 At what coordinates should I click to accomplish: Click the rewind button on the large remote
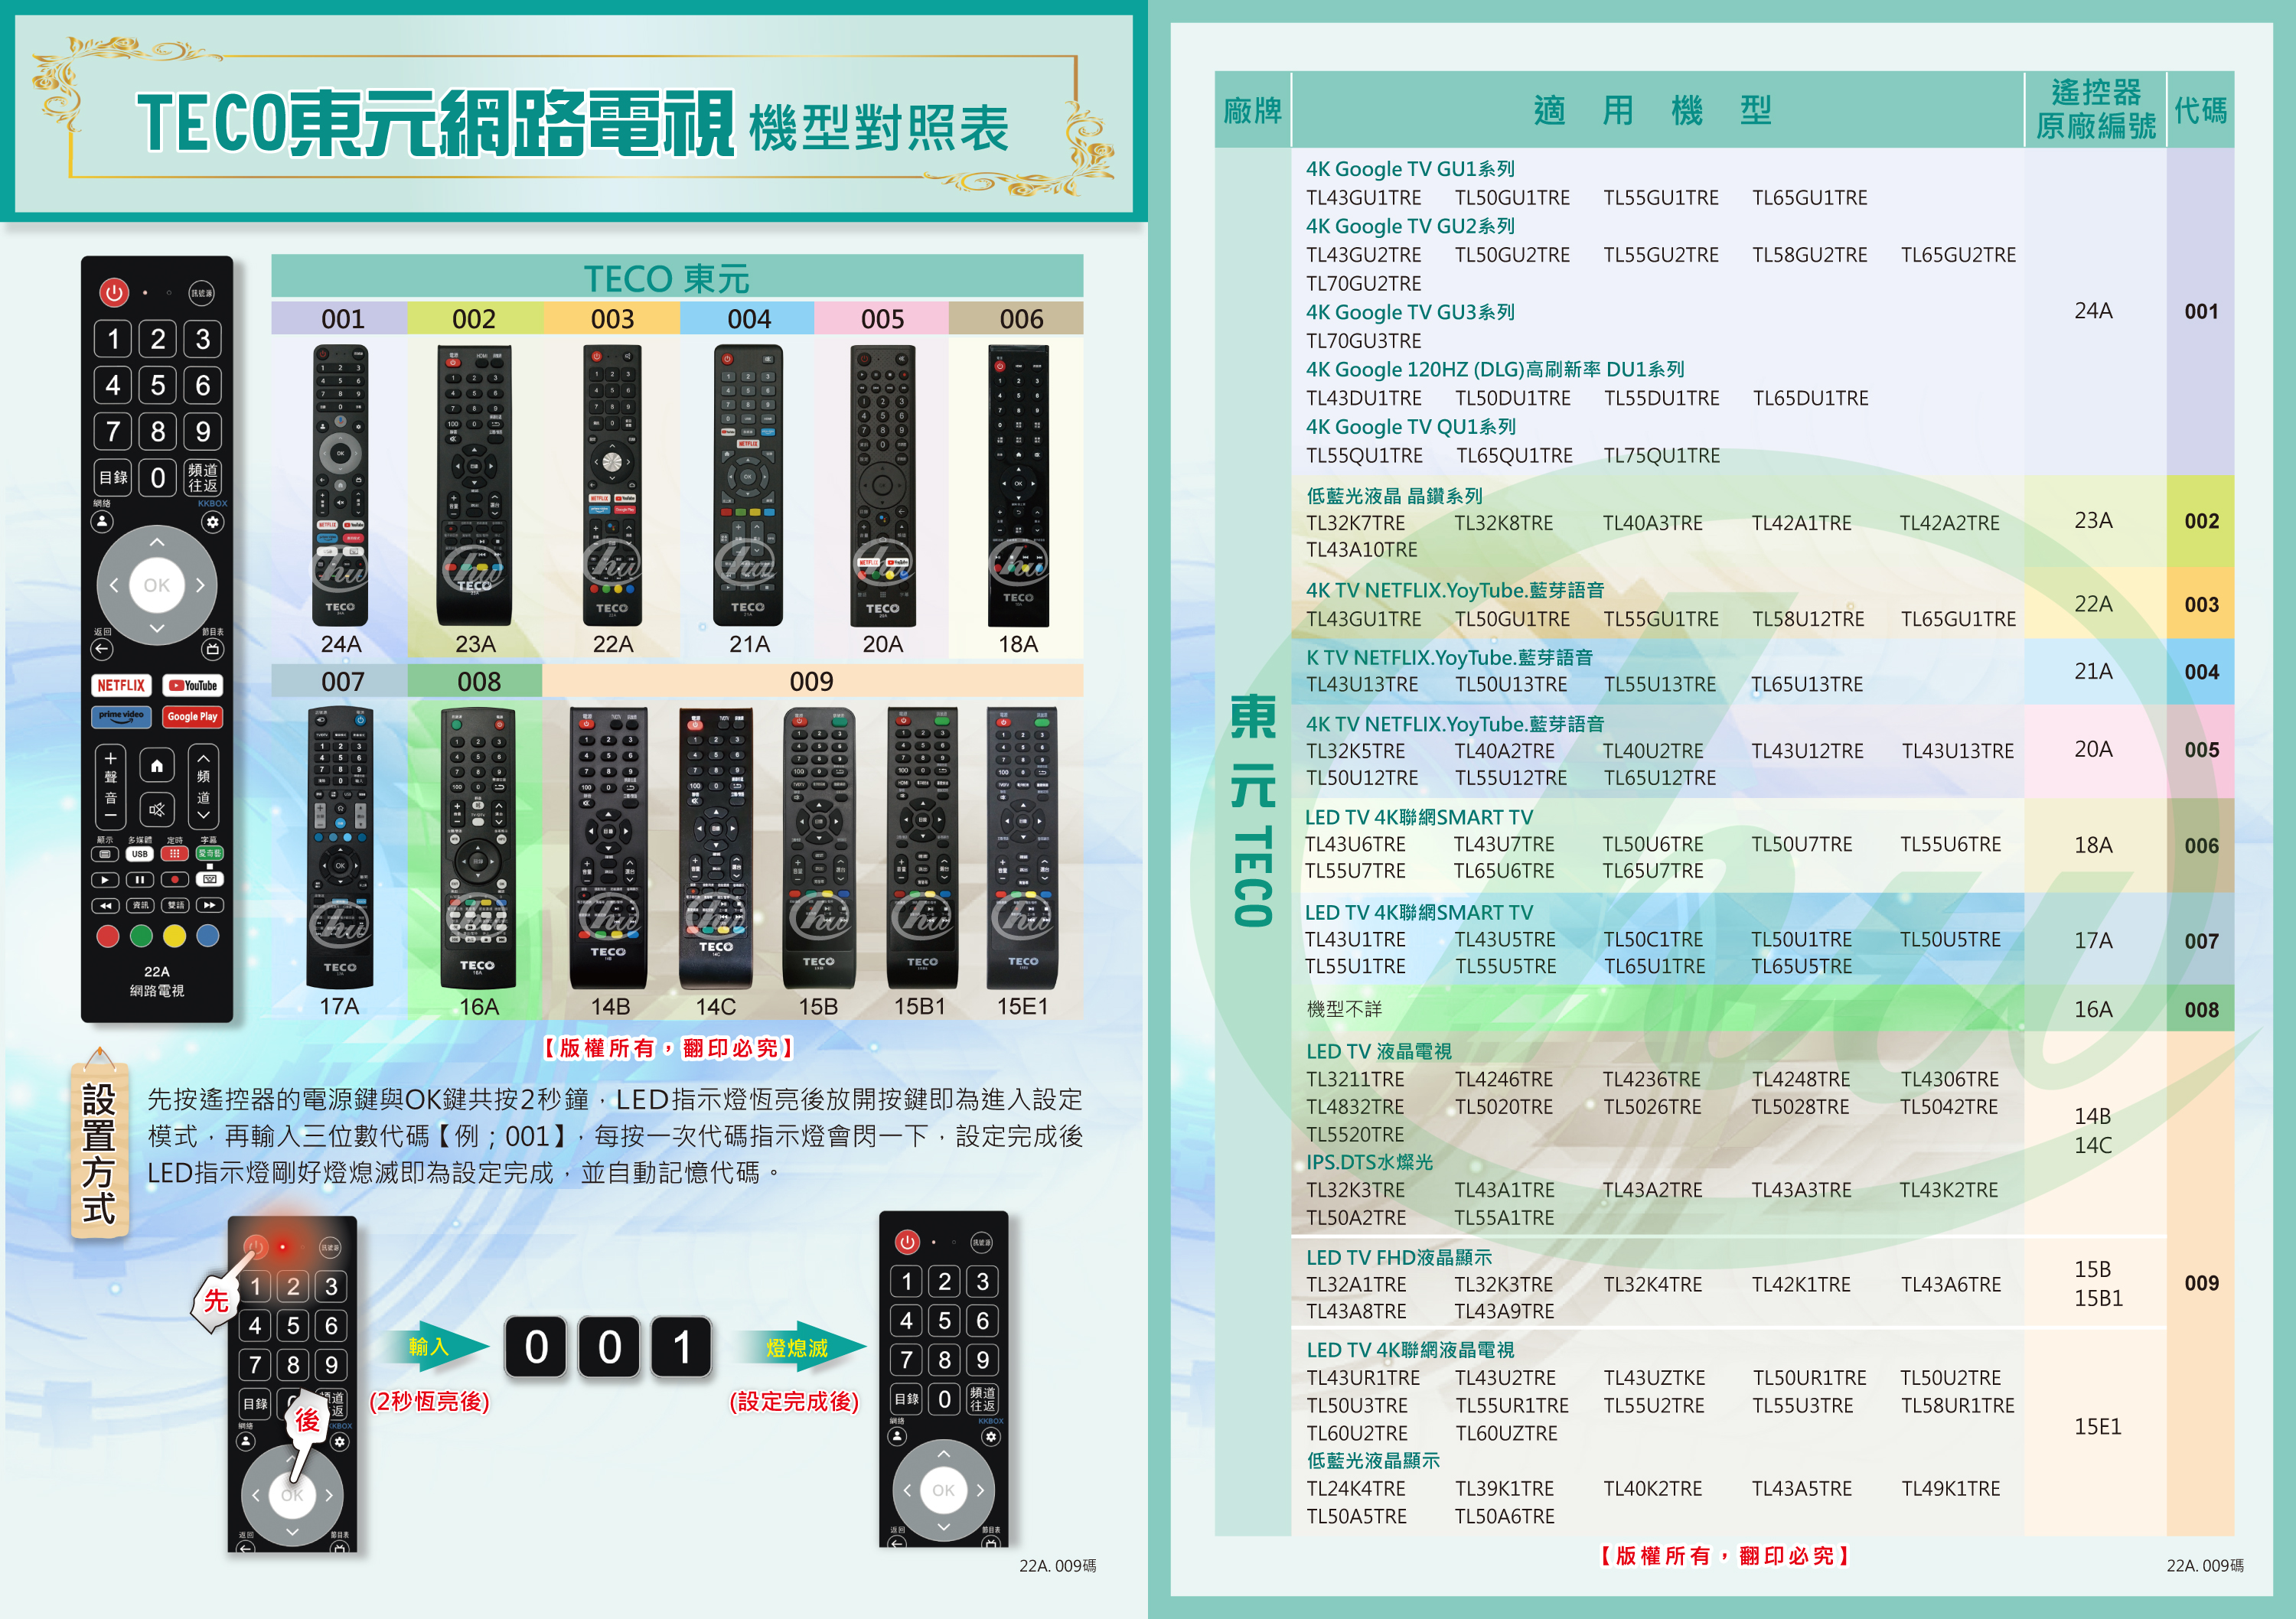(x=105, y=906)
